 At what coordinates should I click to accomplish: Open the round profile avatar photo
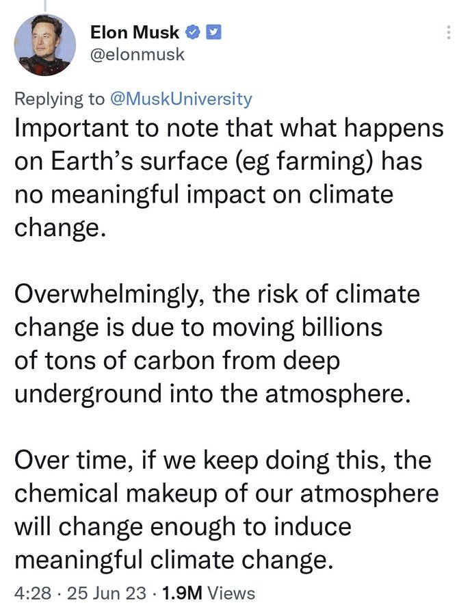[x=45, y=44]
